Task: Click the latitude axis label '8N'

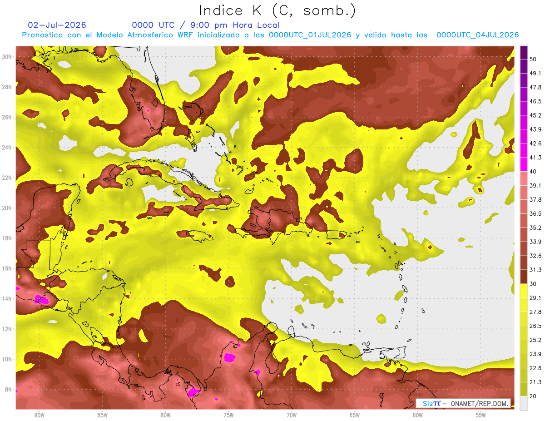Action: (x=9, y=390)
